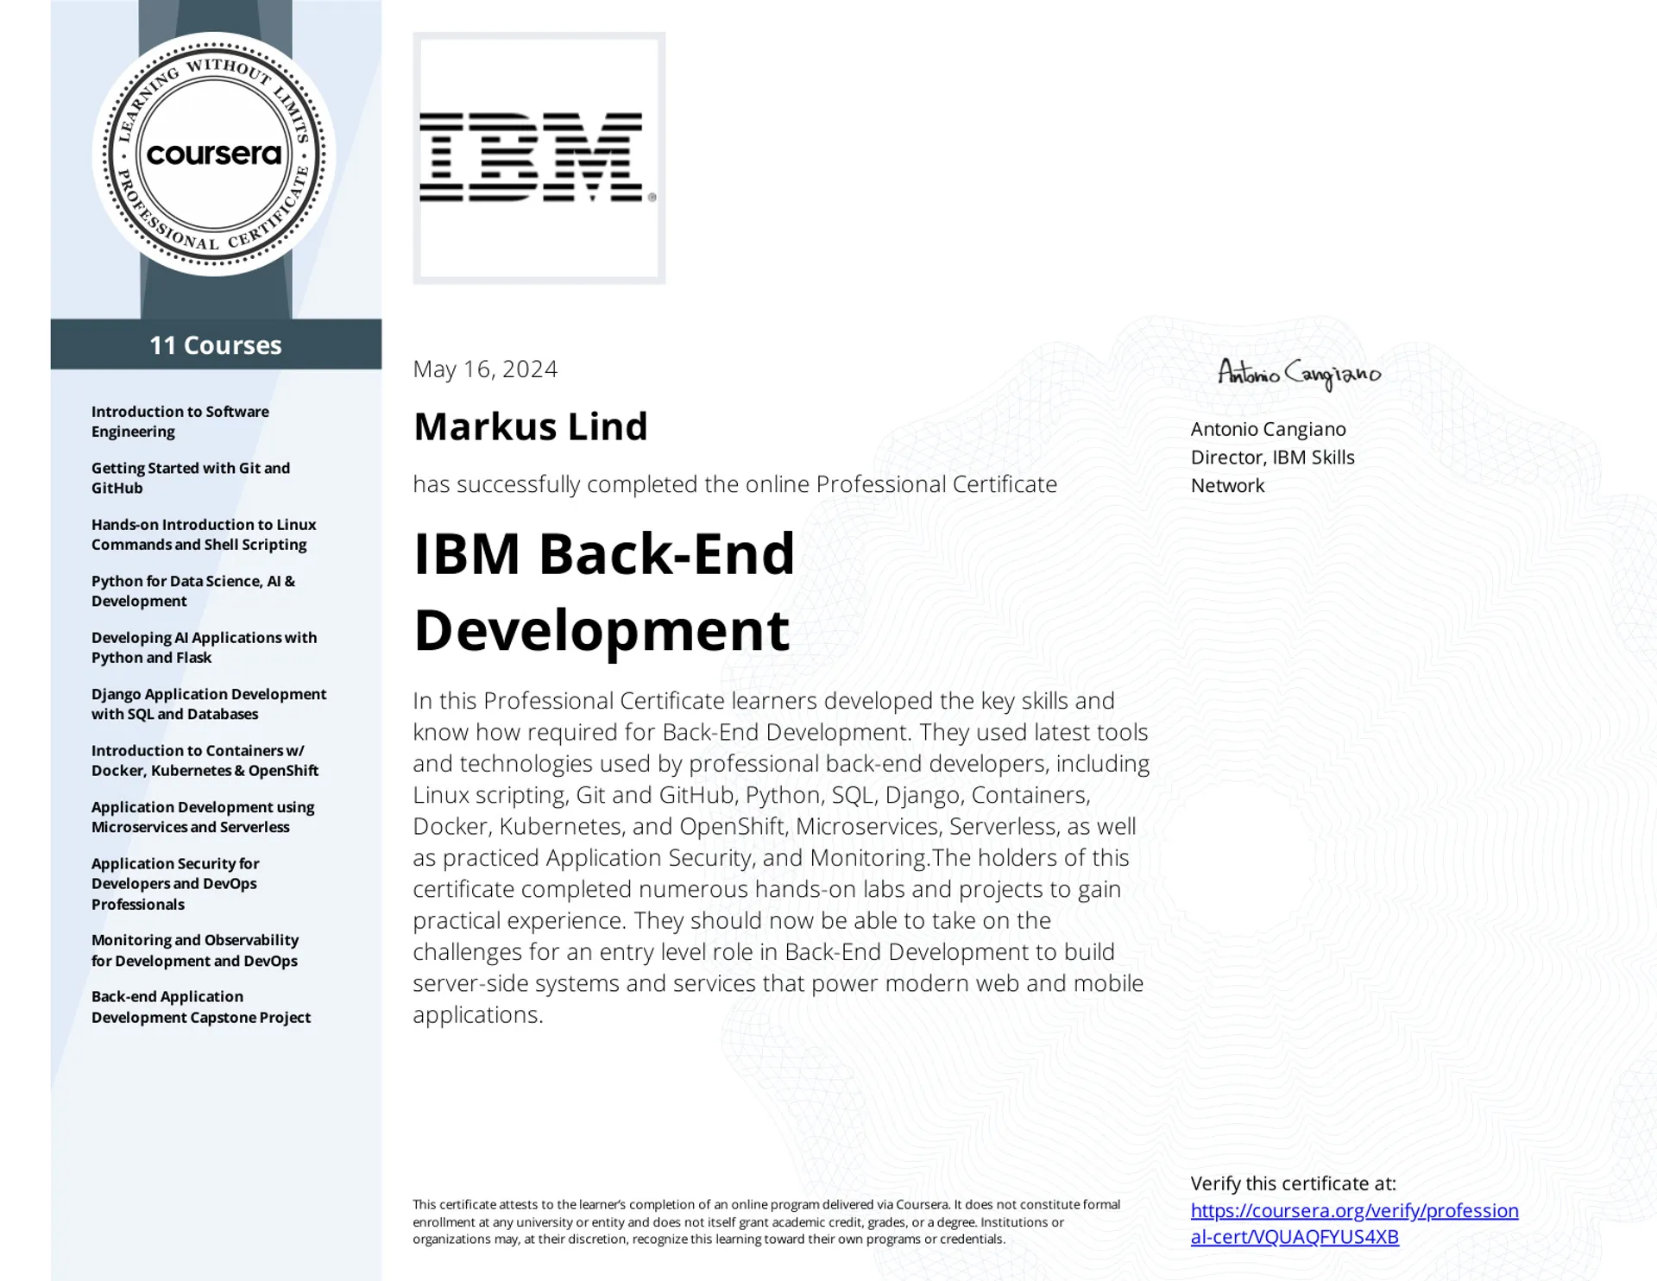The width and height of the screenshot is (1657, 1281).
Task: Select "Introduction to Containers w/ Docker, Kubernetes & OpenShift"
Action: pyautogui.click(x=205, y=760)
